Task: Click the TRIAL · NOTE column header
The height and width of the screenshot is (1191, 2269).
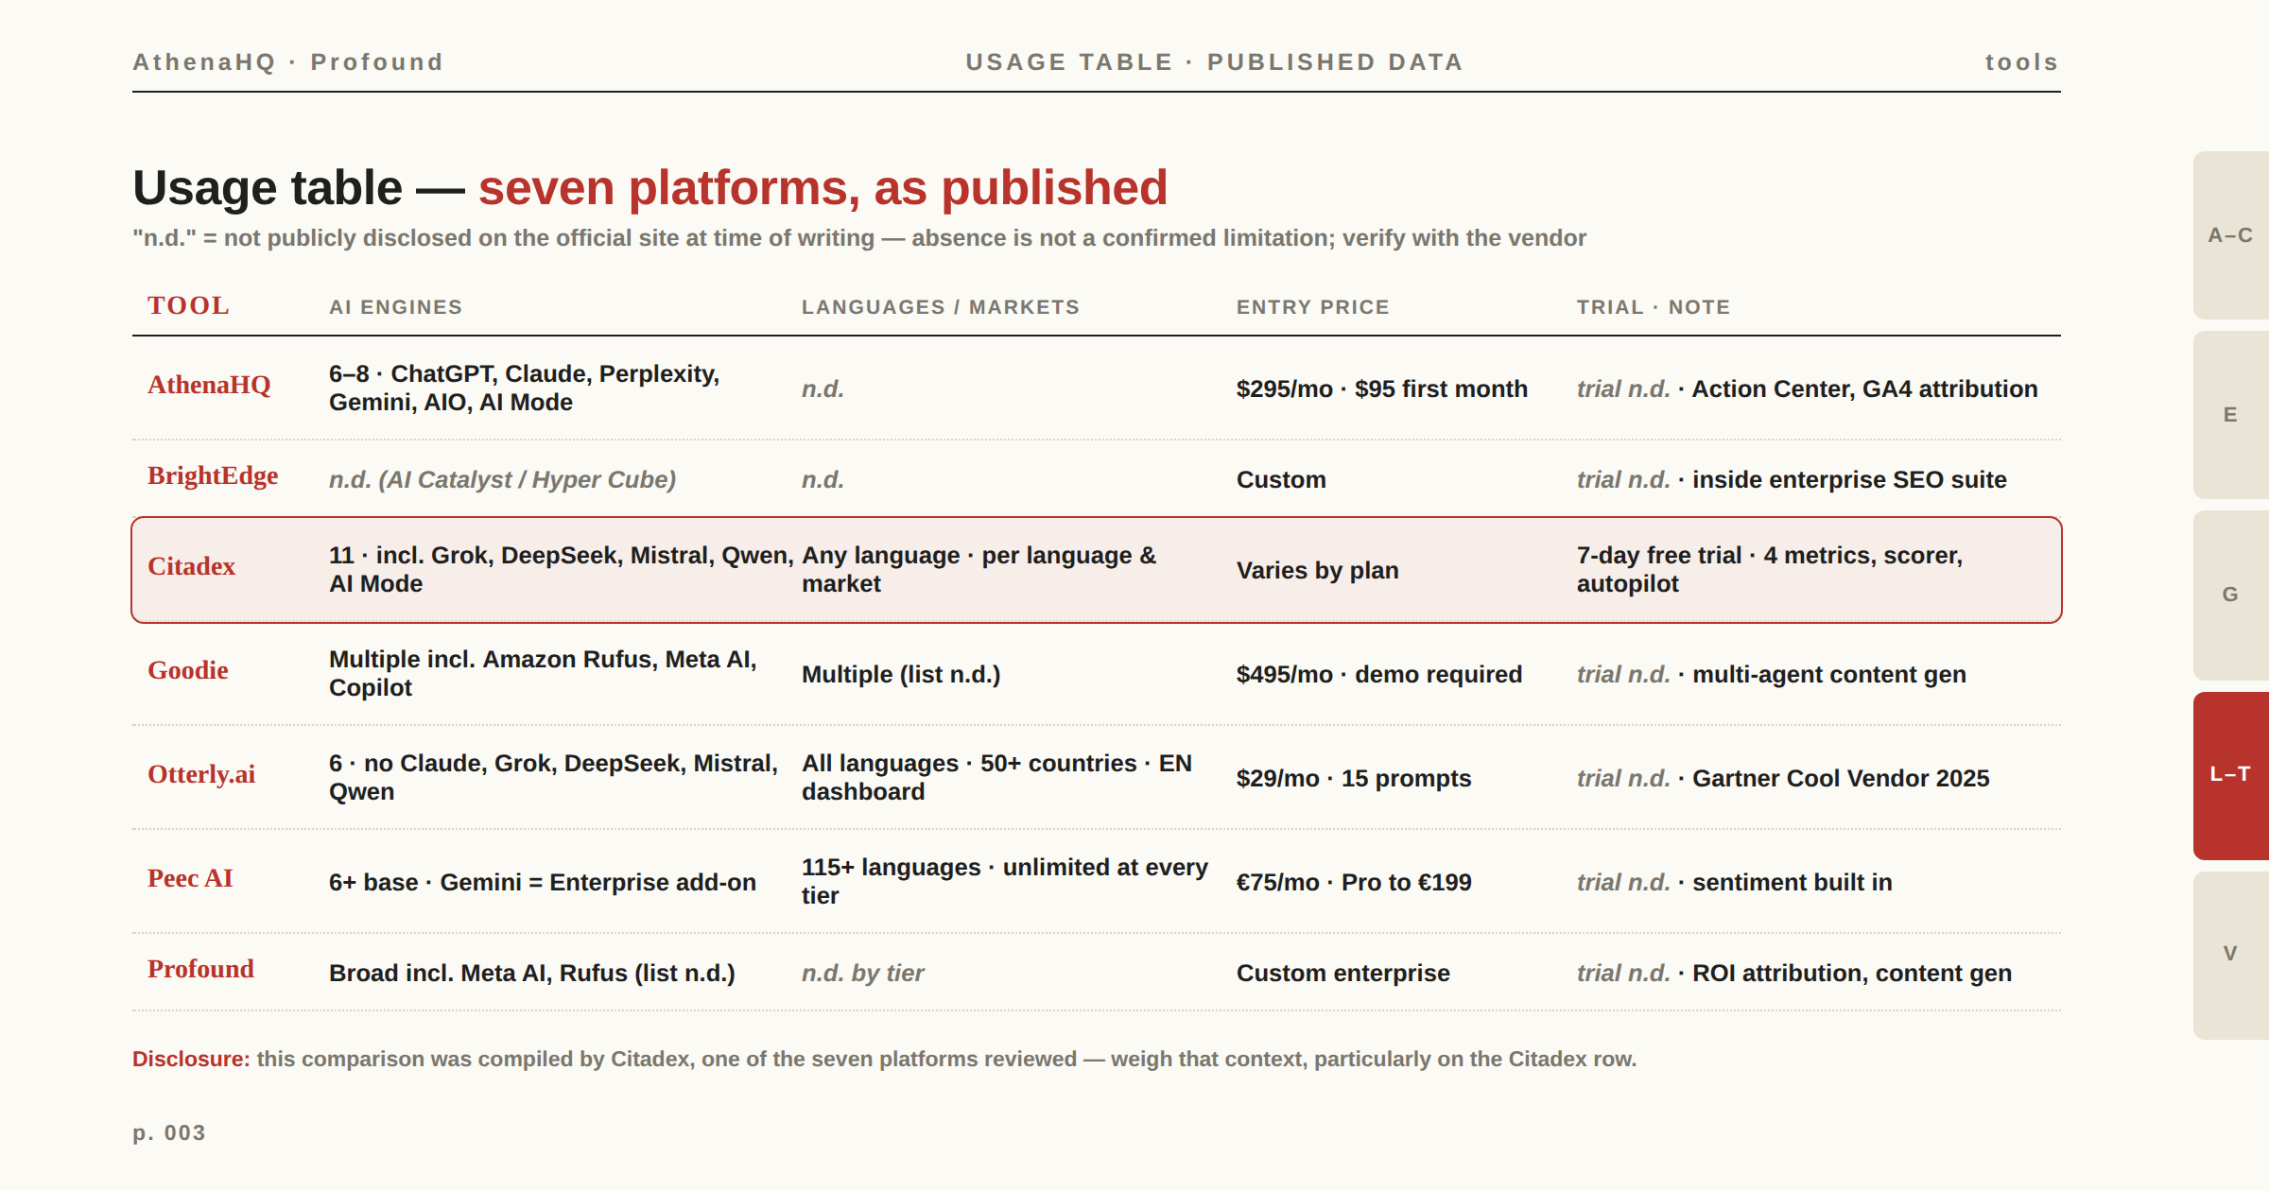Action: (x=1654, y=307)
